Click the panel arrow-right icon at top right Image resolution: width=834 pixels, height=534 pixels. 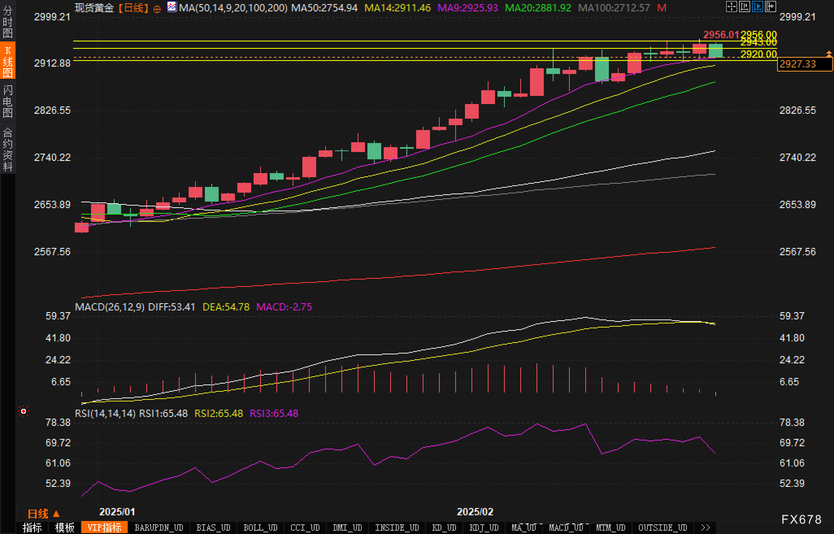(x=770, y=7)
